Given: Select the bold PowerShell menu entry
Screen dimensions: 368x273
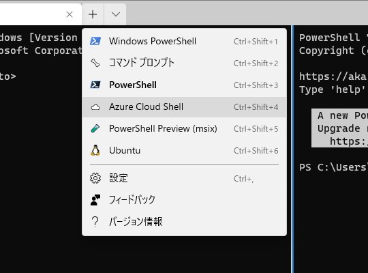Looking at the screenshot, I should pyautogui.click(x=184, y=85).
